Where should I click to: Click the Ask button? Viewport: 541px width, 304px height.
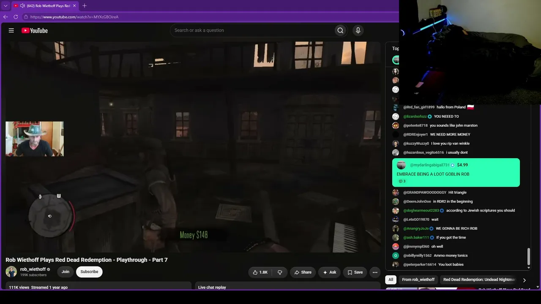[x=329, y=272]
